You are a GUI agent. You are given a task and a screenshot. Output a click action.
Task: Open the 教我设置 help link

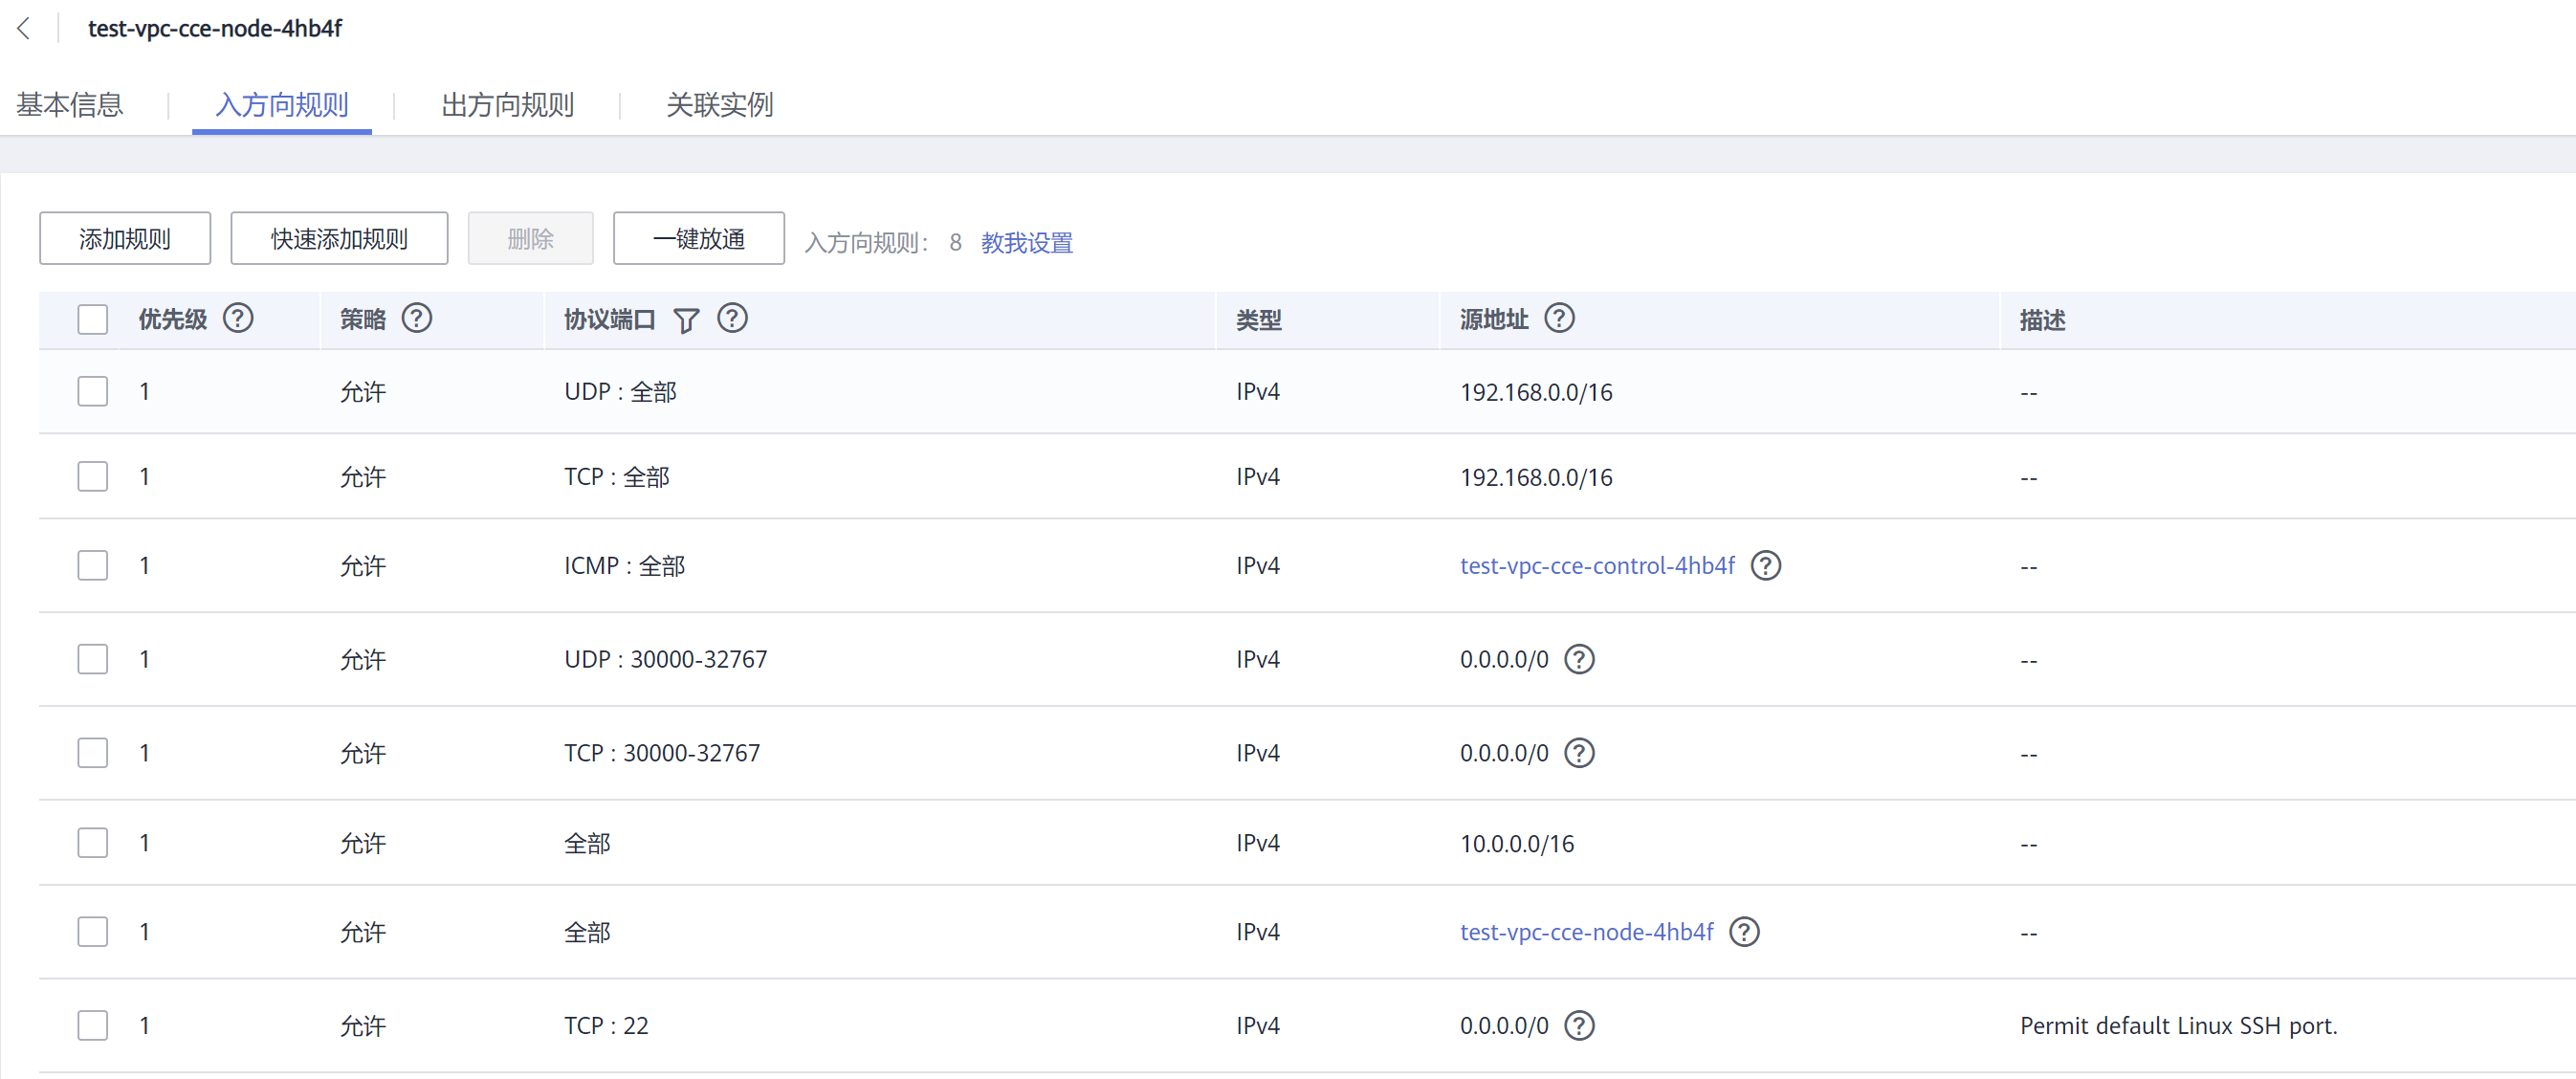point(1026,243)
